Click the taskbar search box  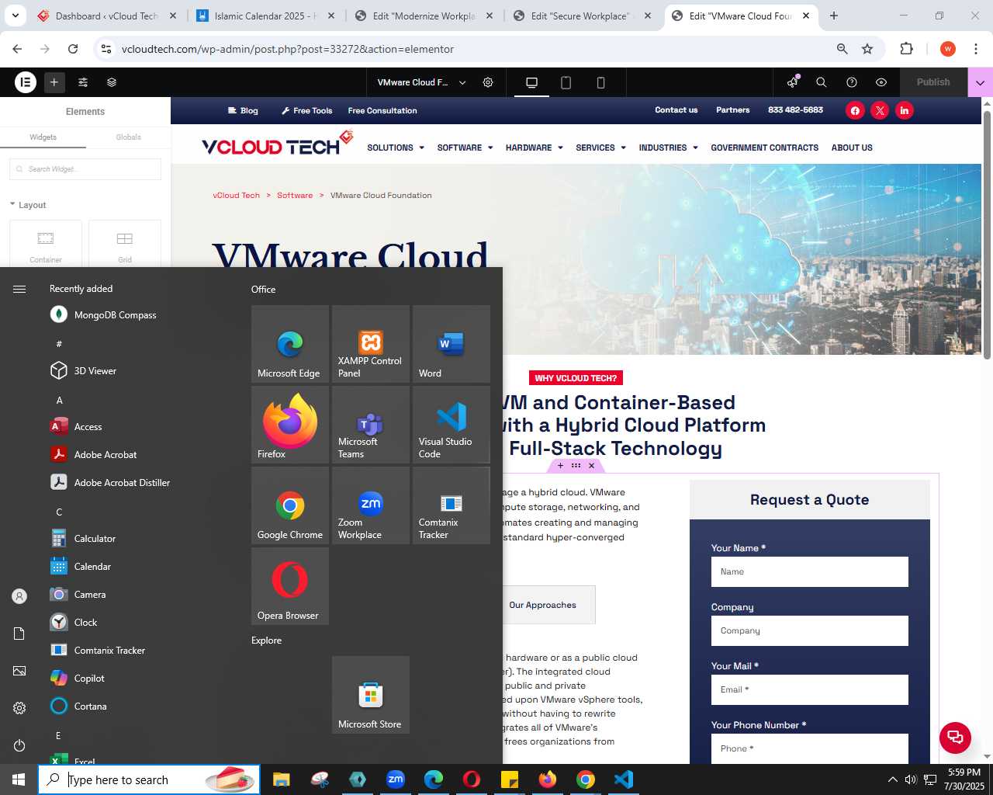(149, 779)
